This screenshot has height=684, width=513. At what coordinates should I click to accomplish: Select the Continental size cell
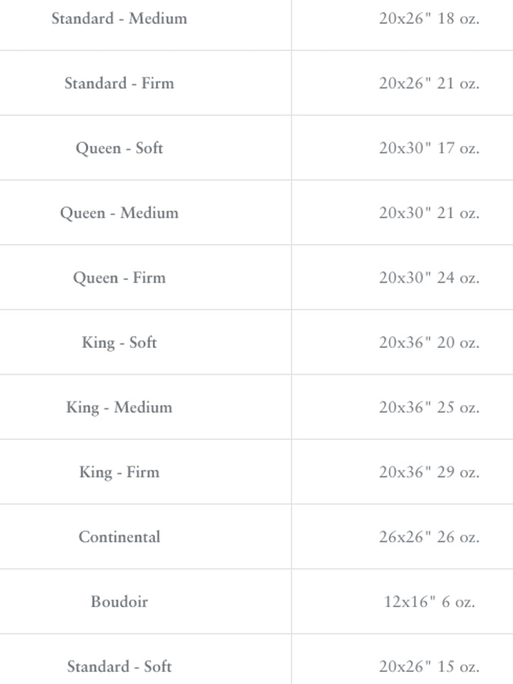pyautogui.click(x=119, y=537)
